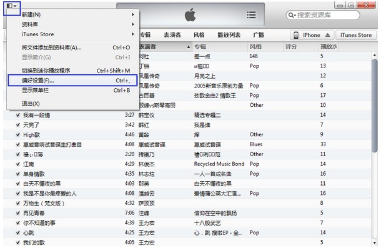Select artist 韩宝仪 row cell

147,115
